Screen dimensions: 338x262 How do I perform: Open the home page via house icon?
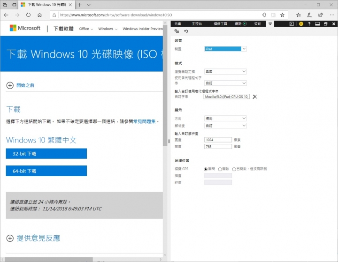(39, 15)
